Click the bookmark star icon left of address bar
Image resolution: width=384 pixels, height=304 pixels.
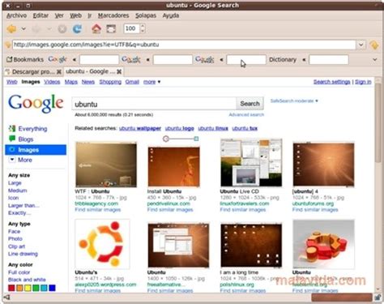coord(7,45)
